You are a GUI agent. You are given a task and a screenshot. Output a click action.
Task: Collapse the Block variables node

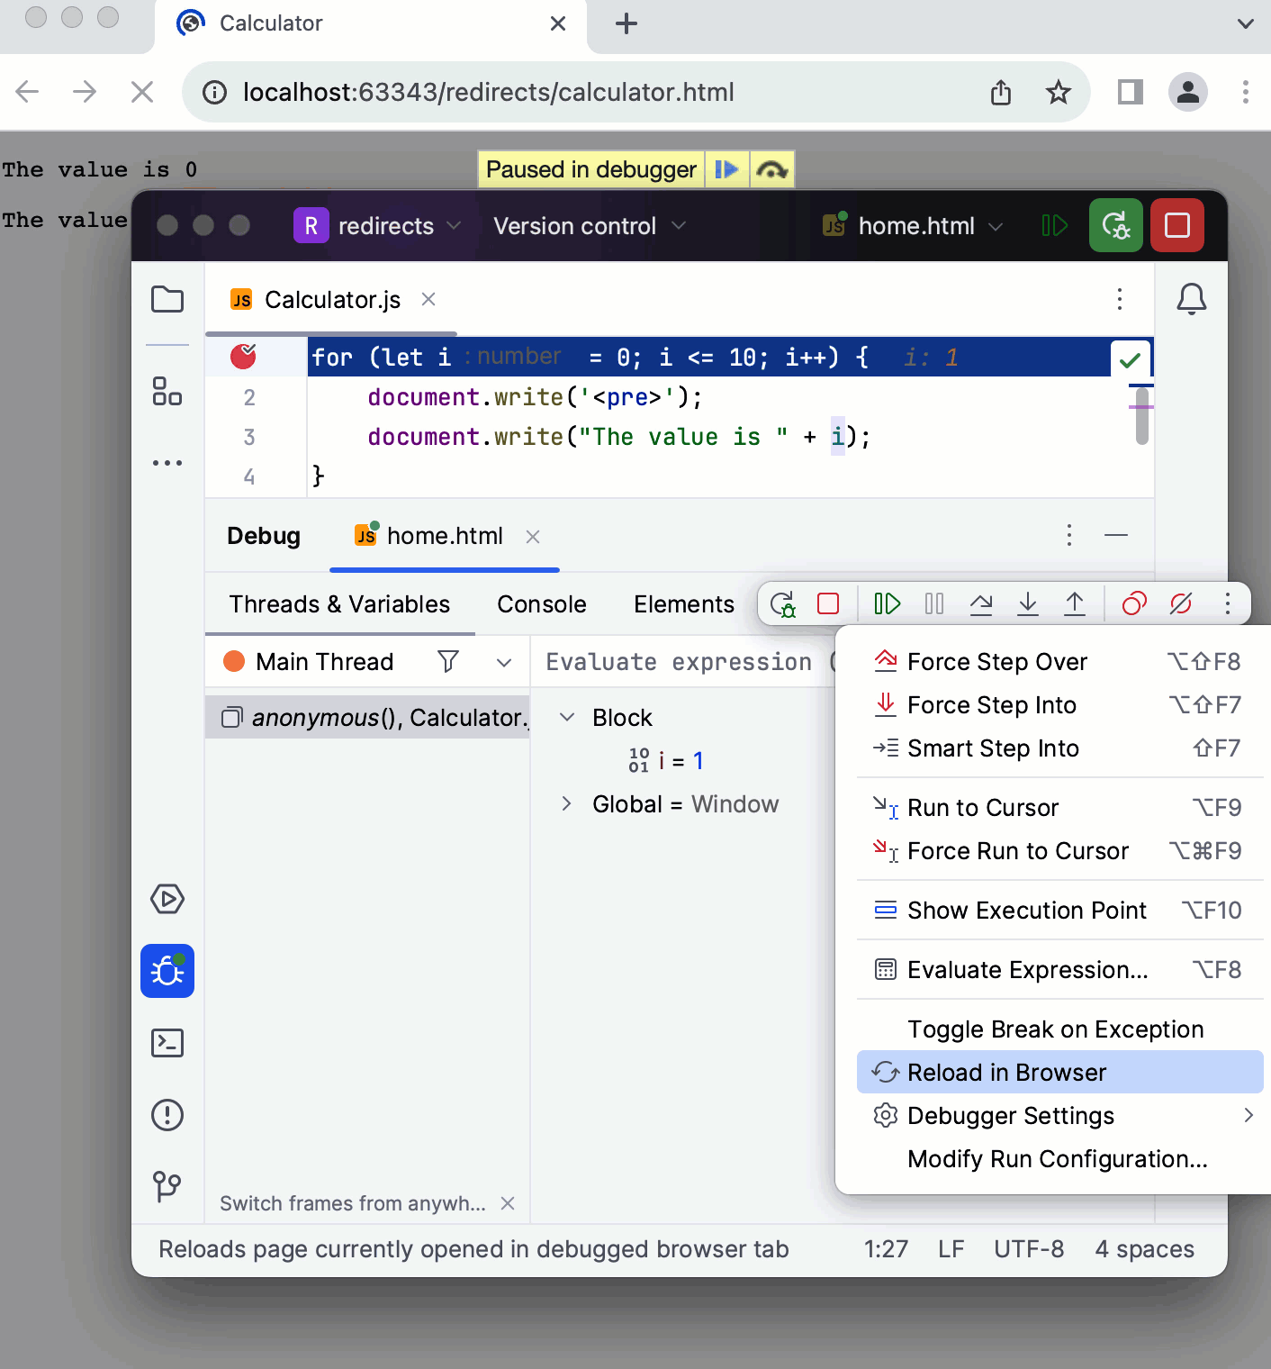pyautogui.click(x=567, y=717)
